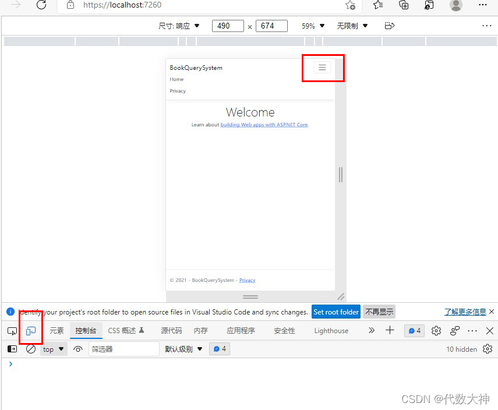Image resolution: width=498 pixels, height=410 pixels.
Task: Open the issues counter in tab bar
Action: pyautogui.click(x=414, y=331)
